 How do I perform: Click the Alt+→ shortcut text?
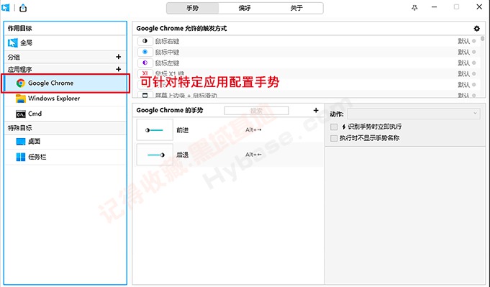coord(253,129)
